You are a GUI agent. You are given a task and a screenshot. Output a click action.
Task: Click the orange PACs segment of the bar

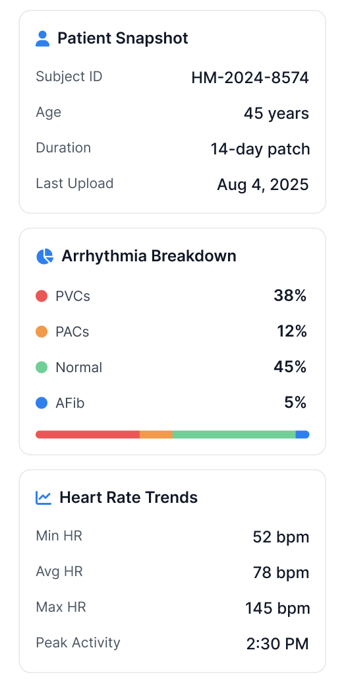coord(156,435)
